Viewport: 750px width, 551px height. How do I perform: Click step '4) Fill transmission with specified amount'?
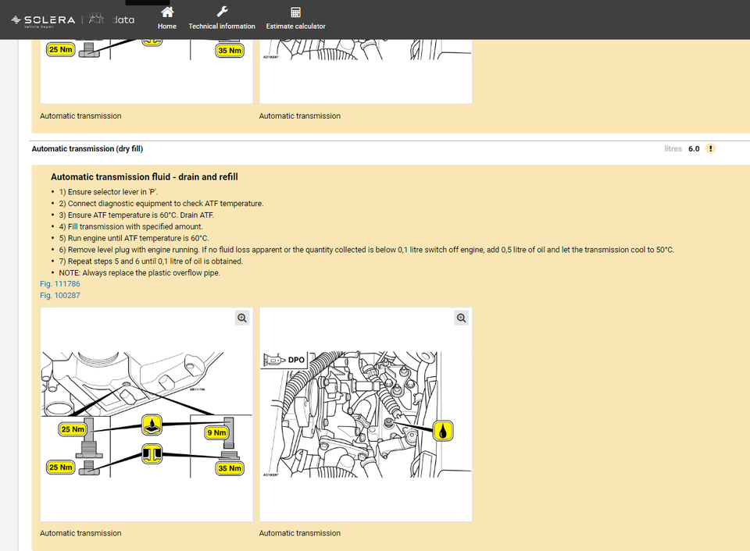pos(130,226)
